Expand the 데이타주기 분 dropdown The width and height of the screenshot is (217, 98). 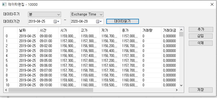pyautogui.click(x=44, y=14)
